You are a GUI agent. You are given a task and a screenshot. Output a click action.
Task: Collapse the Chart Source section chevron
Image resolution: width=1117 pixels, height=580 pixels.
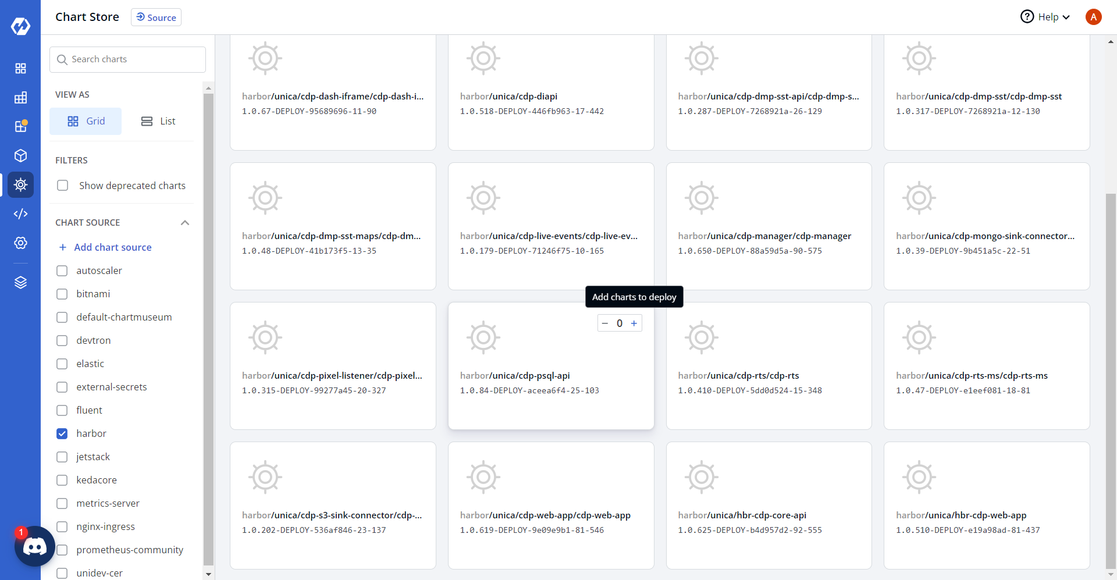tap(185, 223)
